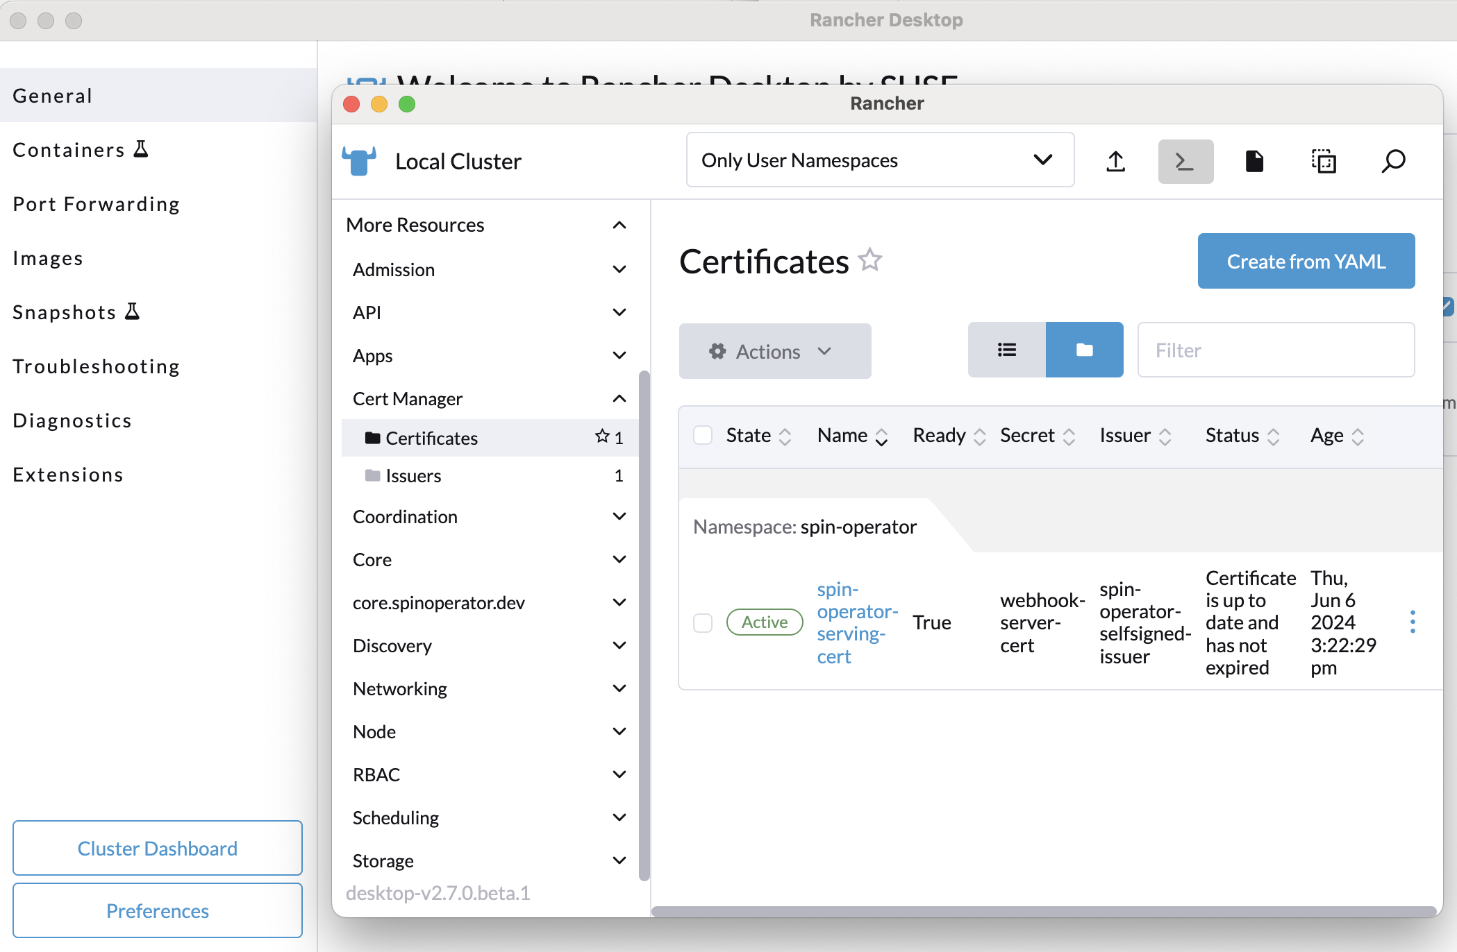Open the spin-operator-serving-cert link
The image size is (1457, 952).
point(857,622)
